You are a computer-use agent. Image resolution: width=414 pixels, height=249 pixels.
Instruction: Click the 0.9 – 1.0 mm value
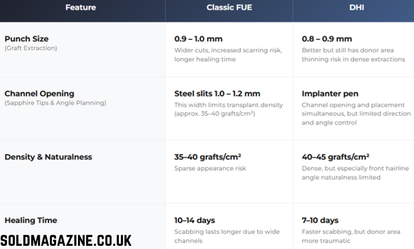[x=199, y=39]
